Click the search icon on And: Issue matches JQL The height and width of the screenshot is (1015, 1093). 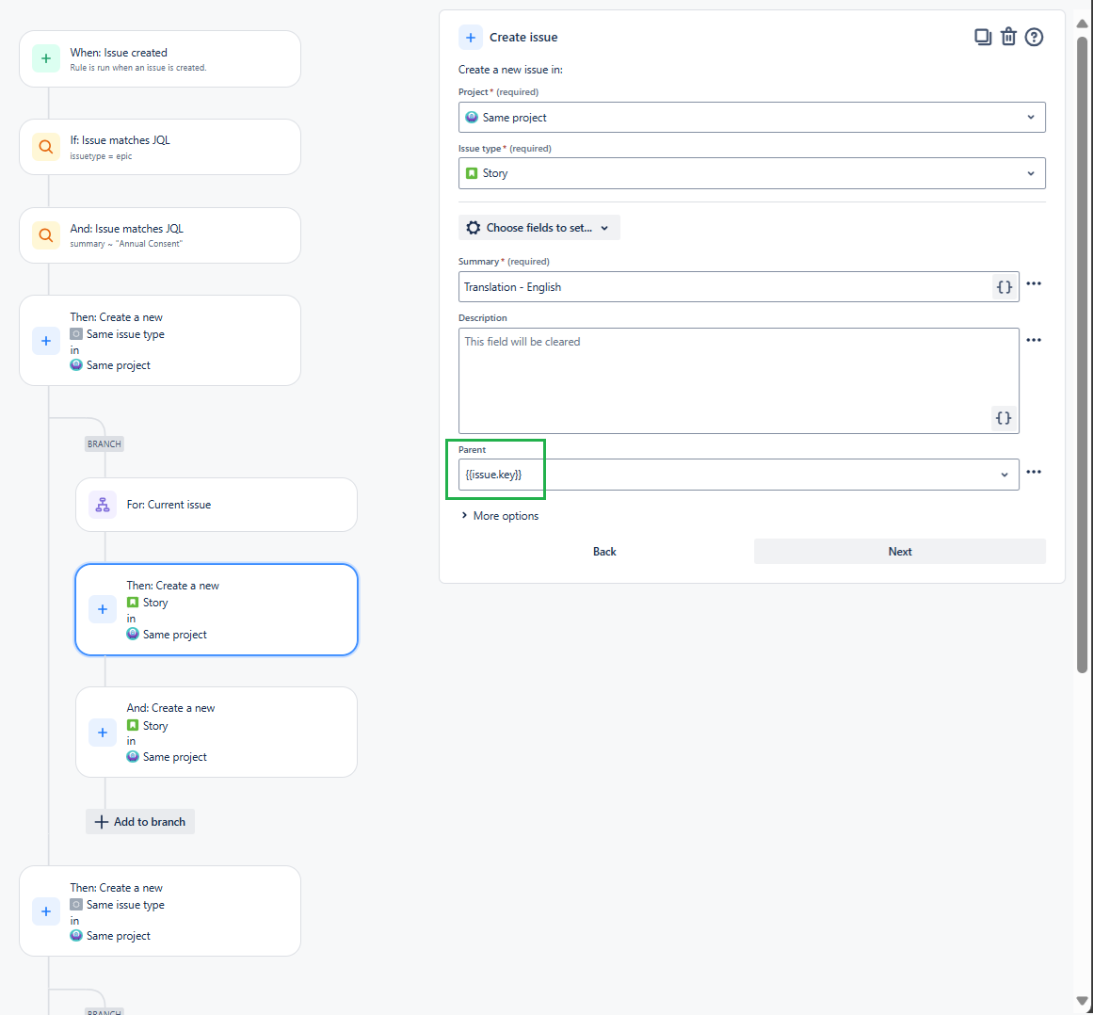click(45, 235)
